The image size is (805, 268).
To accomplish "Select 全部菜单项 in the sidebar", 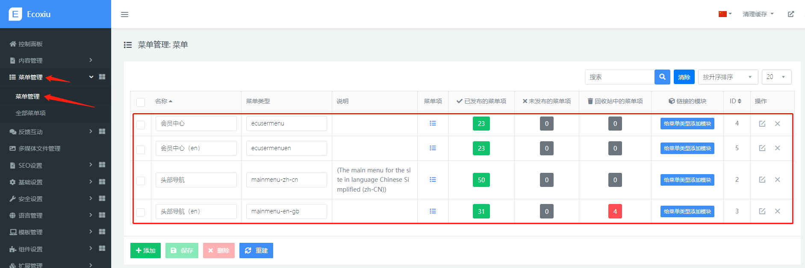I will pos(30,113).
